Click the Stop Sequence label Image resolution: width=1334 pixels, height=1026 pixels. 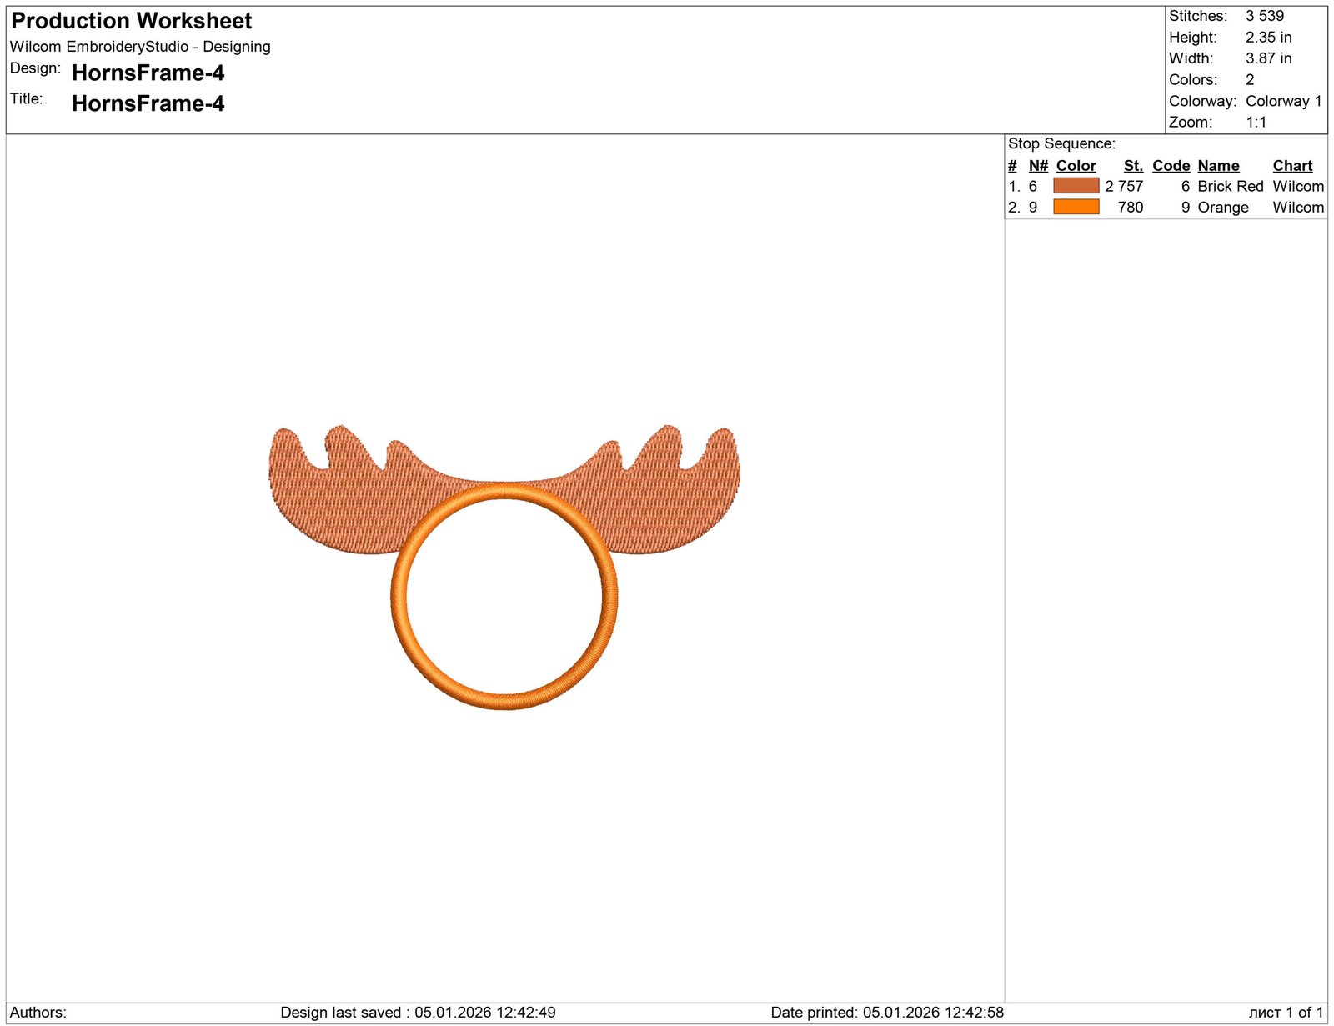pyautogui.click(x=1061, y=143)
